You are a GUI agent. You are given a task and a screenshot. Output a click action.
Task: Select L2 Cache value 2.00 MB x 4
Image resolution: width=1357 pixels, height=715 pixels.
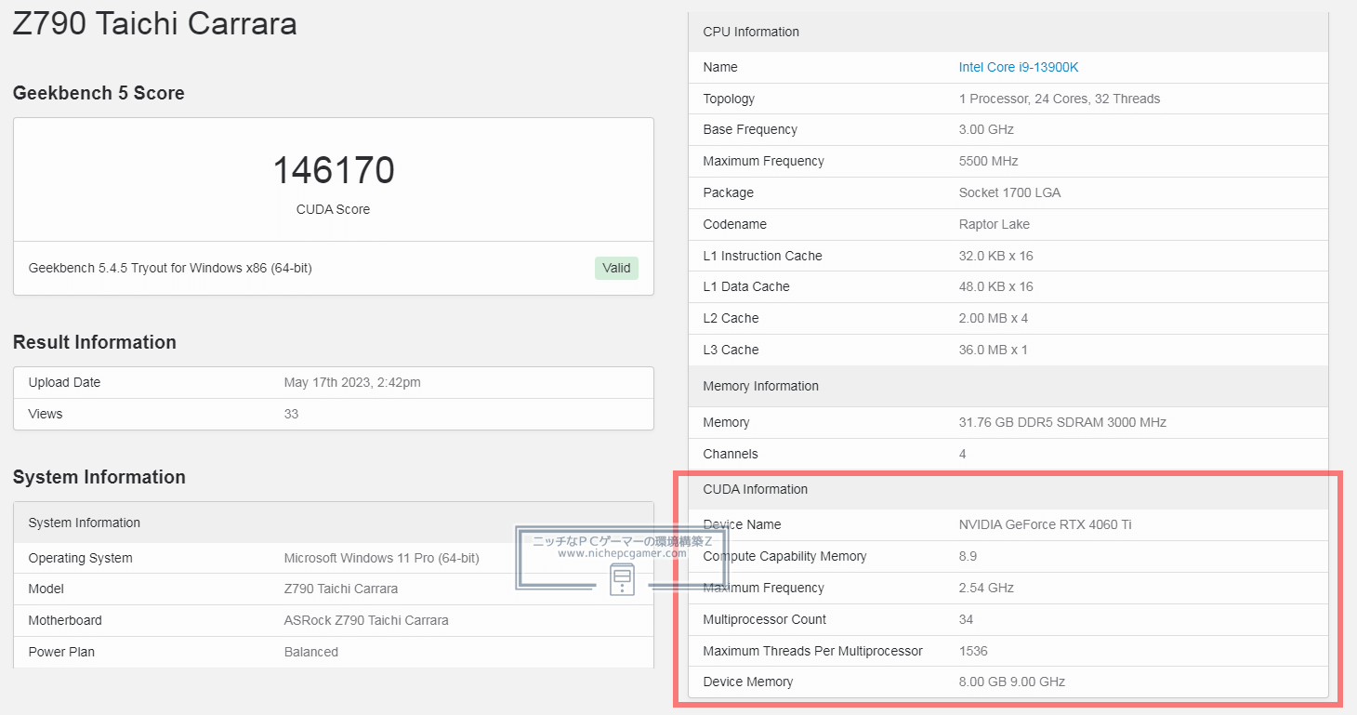click(994, 318)
